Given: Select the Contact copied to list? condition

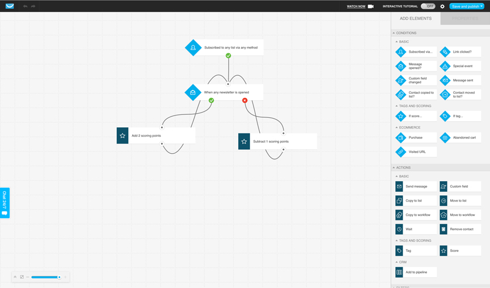Looking at the screenshot, I should [x=416, y=94].
